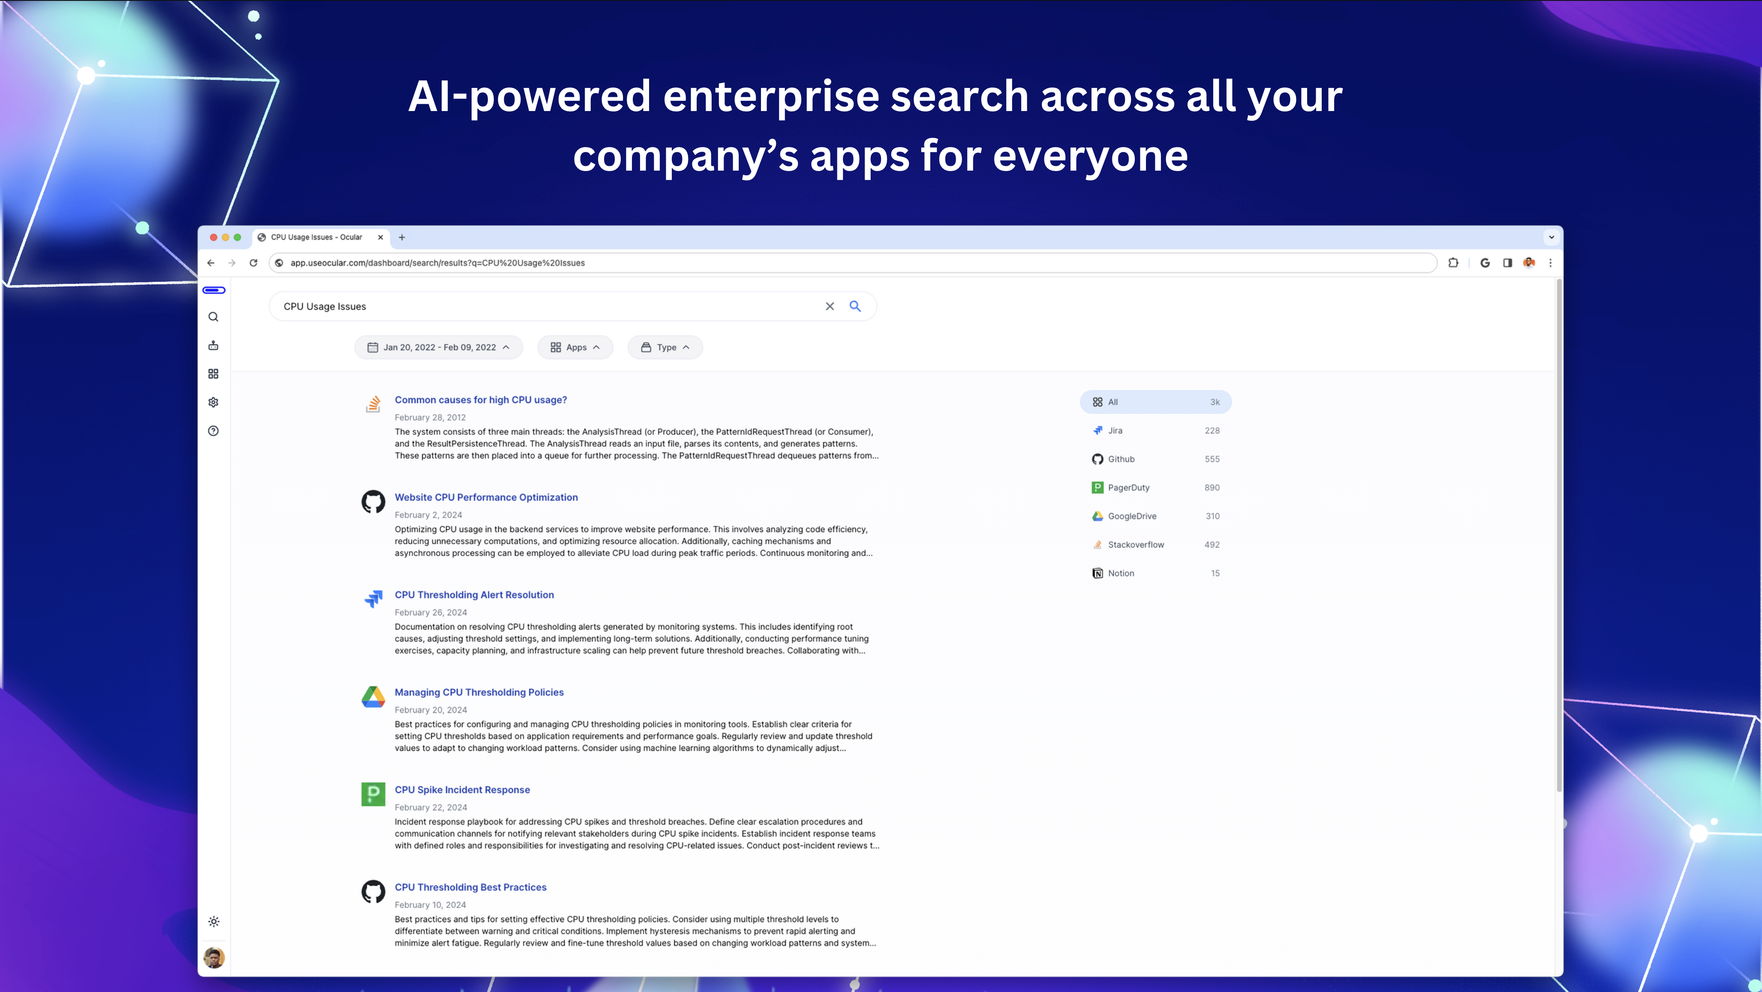Click the search magnifier icon in the sidebar
The height and width of the screenshot is (992, 1762).
pyautogui.click(x=213, y=317)
